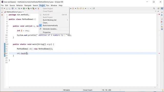Open the Navigate menu

[28, 5]
